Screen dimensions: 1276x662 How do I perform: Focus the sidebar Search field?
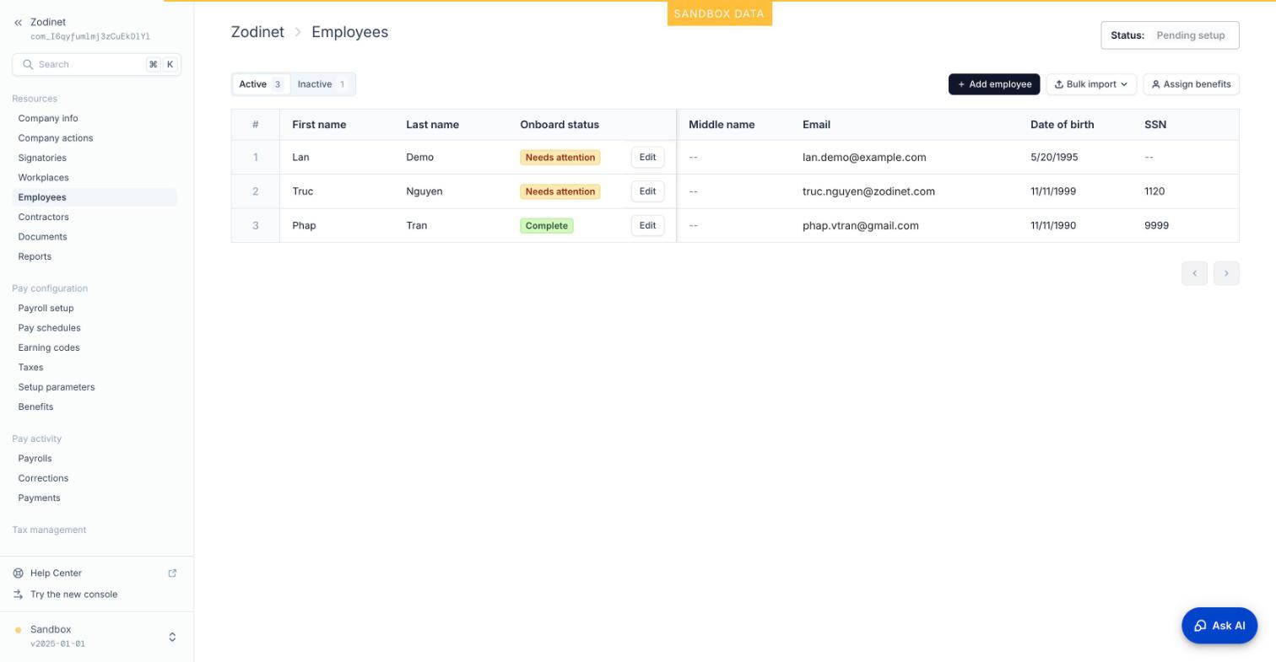coord(96,64)
